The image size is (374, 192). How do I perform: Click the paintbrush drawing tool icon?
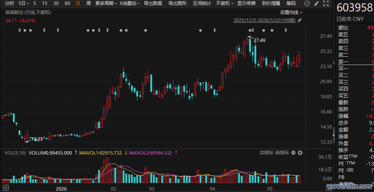coord(316,3)
